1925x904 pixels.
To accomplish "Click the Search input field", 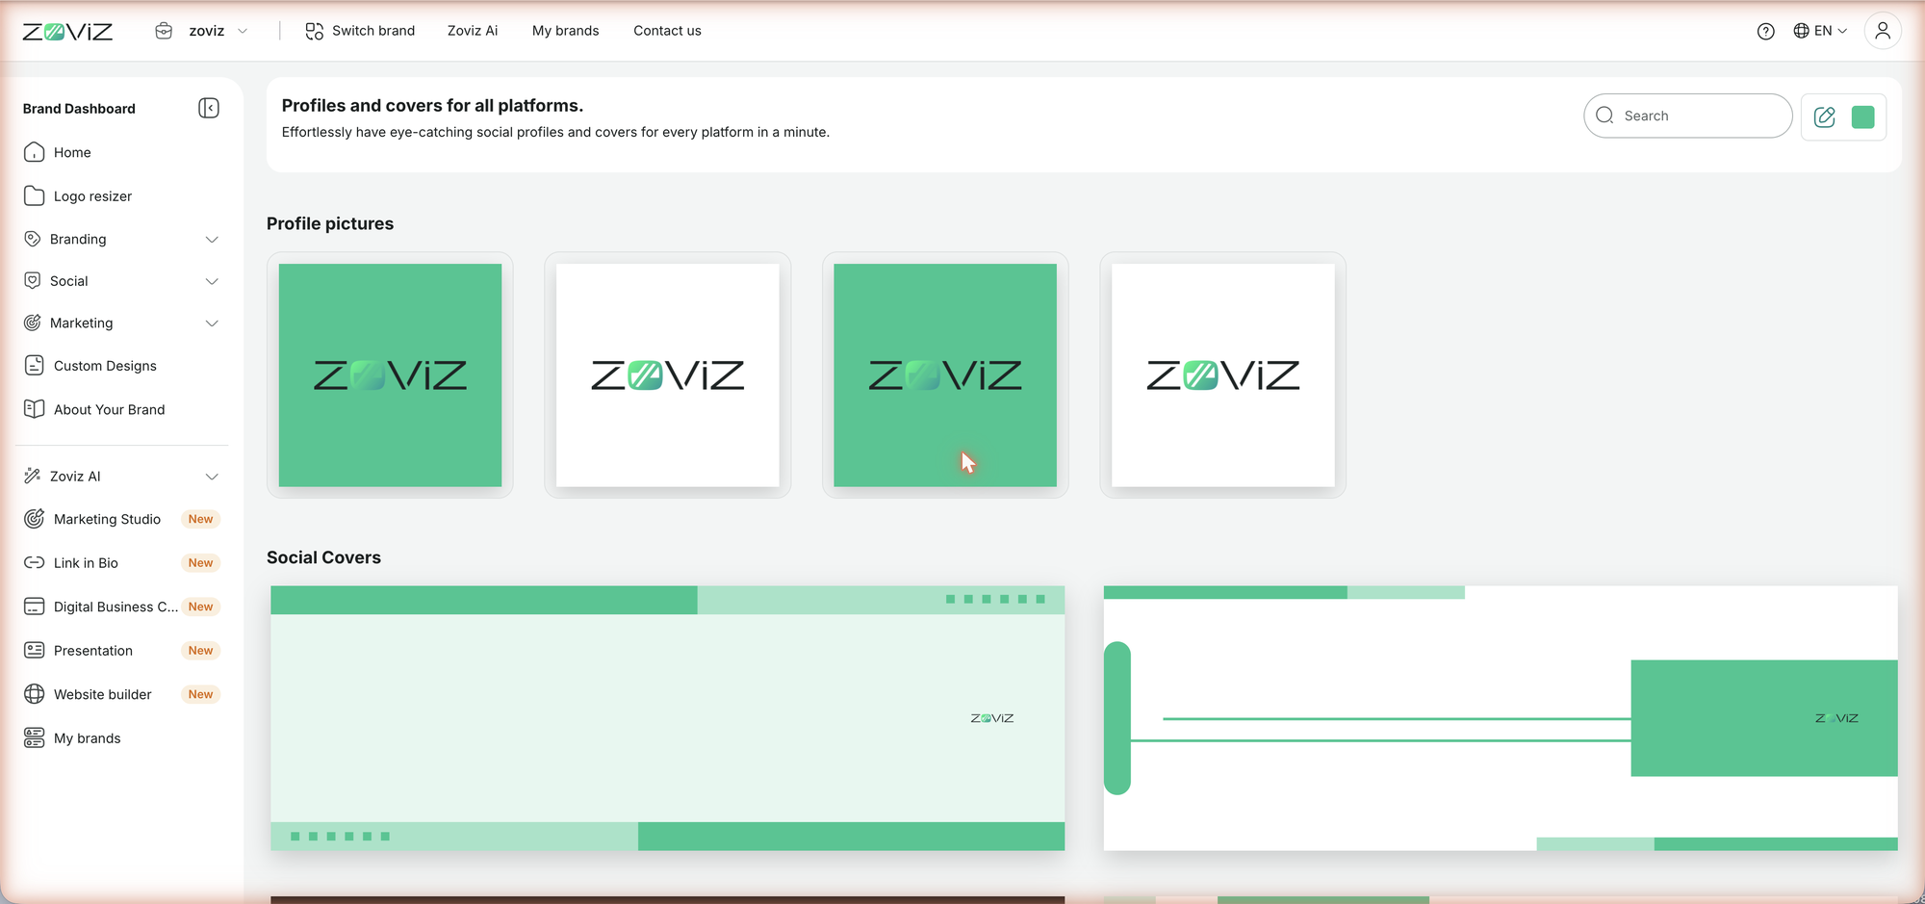I will click(x=1688, y=116).
